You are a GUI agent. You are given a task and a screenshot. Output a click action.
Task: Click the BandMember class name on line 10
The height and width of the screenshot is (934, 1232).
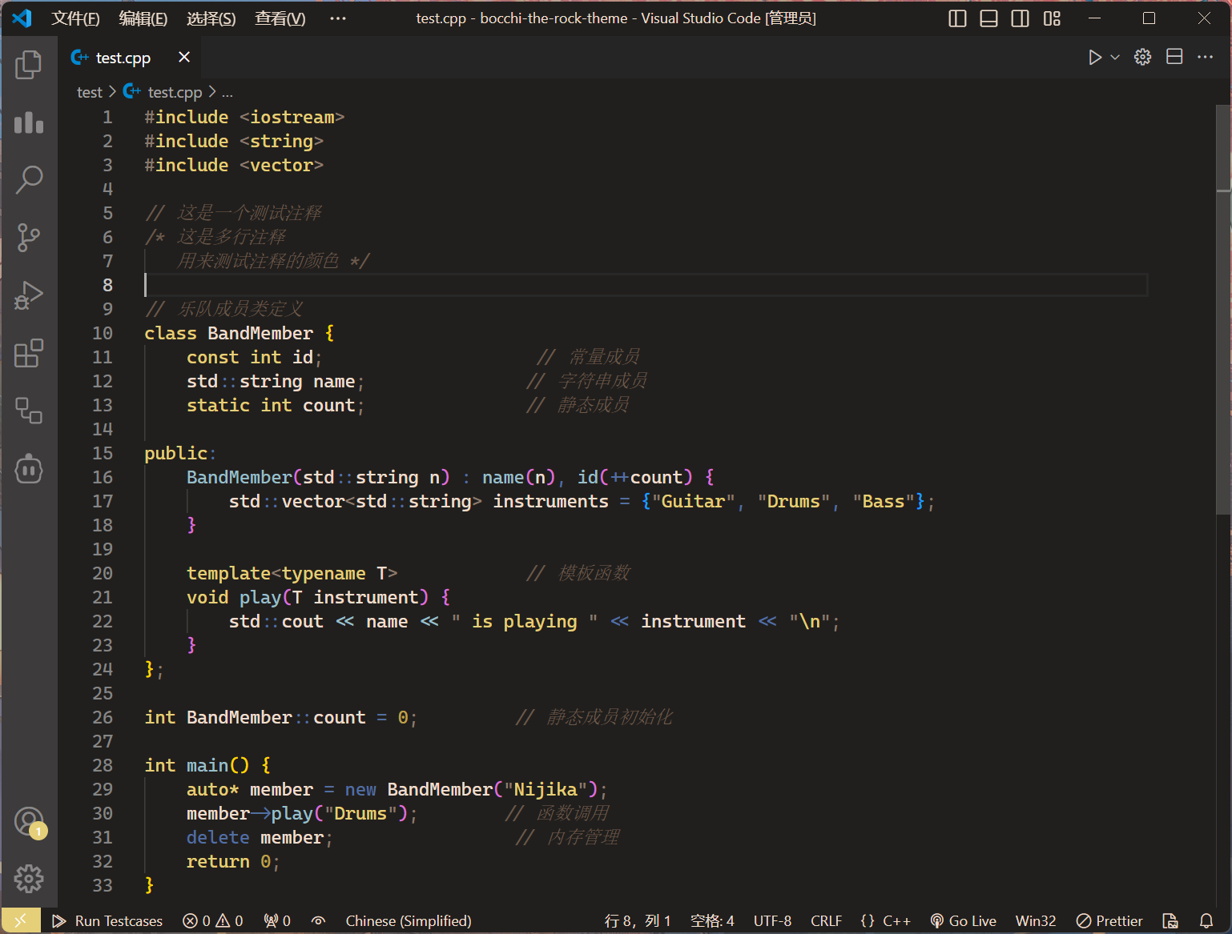pos(260,333)
